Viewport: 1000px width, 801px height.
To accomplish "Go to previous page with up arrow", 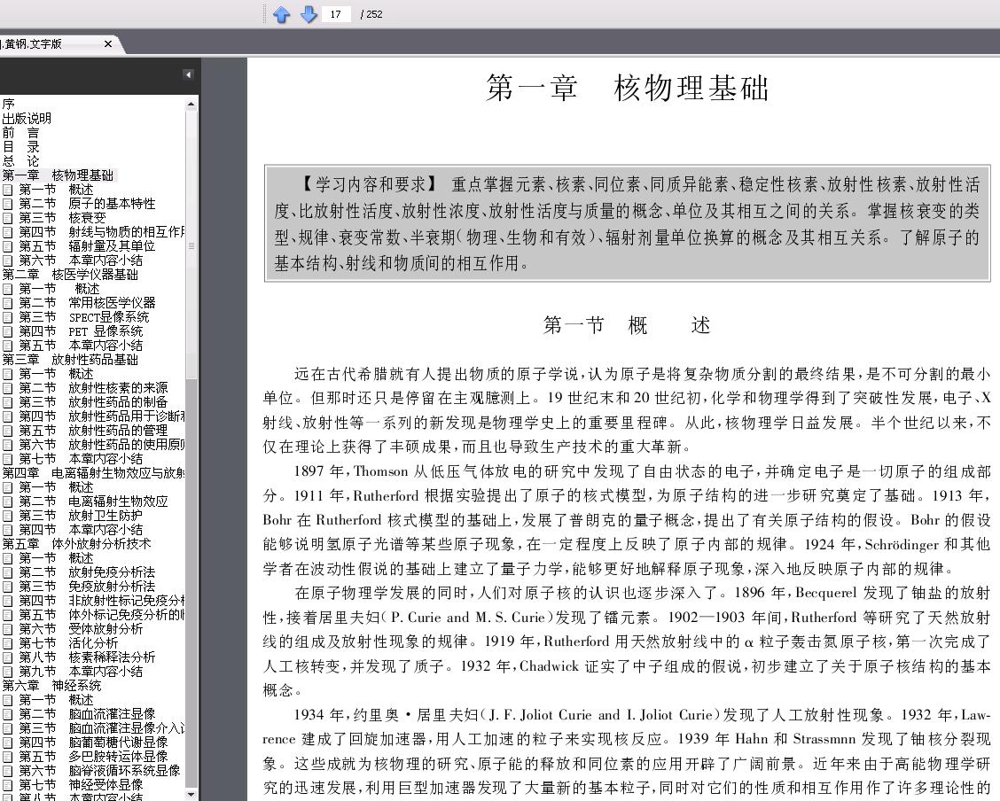I will [x=281, y=14].
